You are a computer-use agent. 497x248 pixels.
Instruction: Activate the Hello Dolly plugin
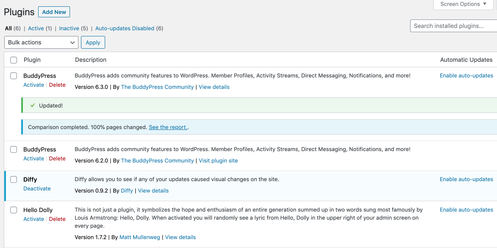pos(34,219)
